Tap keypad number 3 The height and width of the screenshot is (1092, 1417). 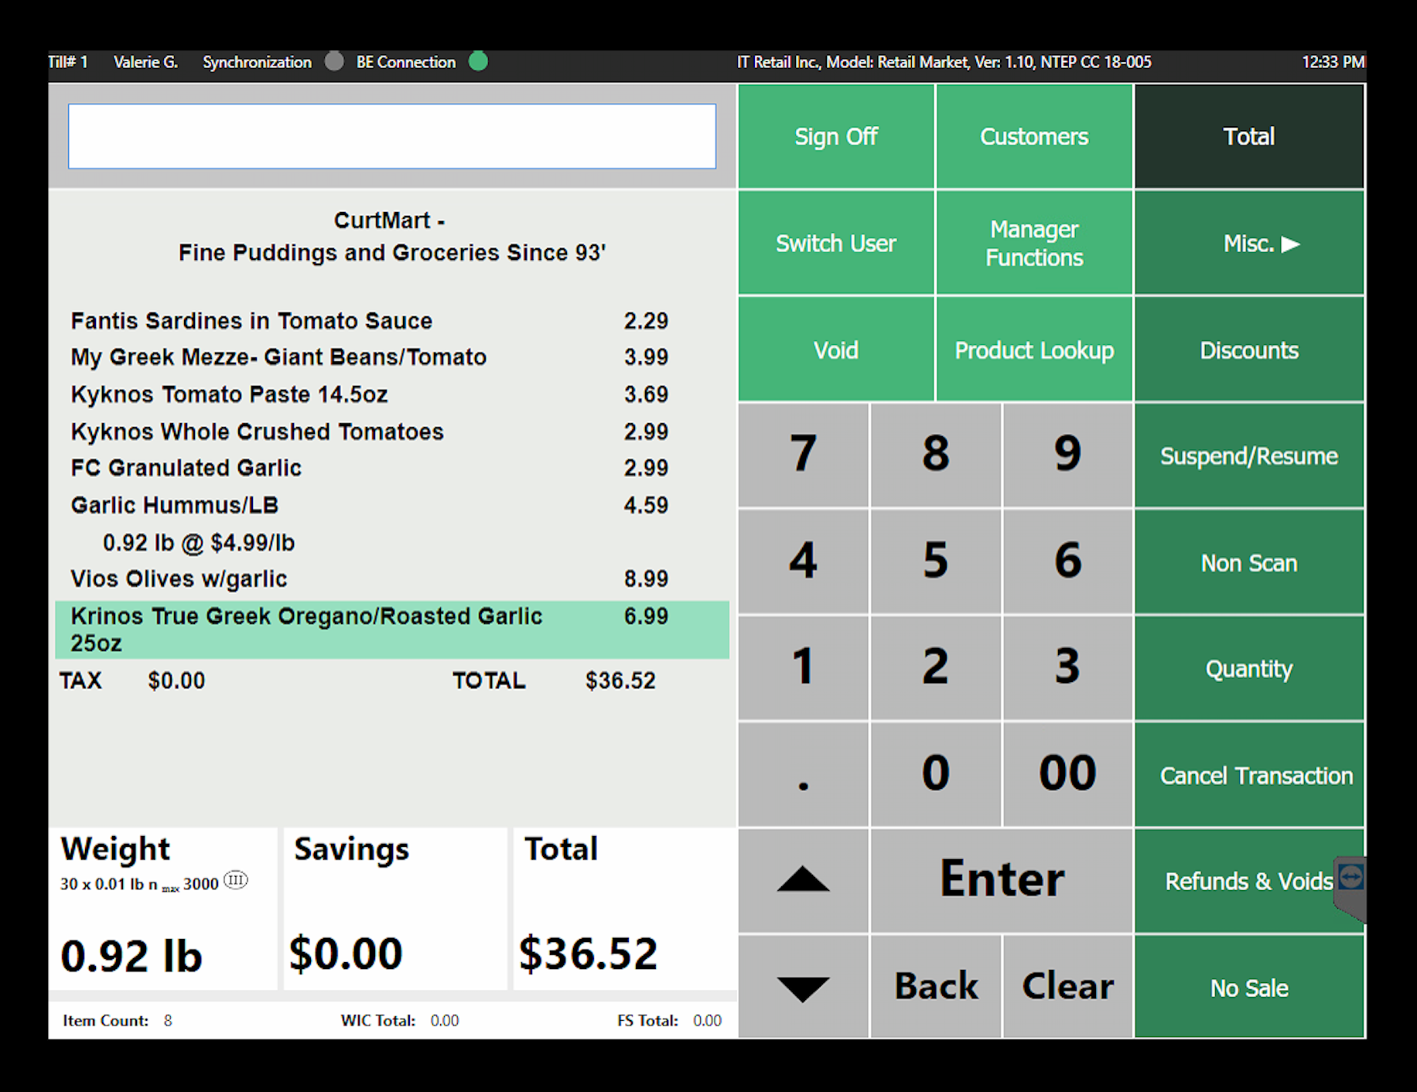(1067, 668)
